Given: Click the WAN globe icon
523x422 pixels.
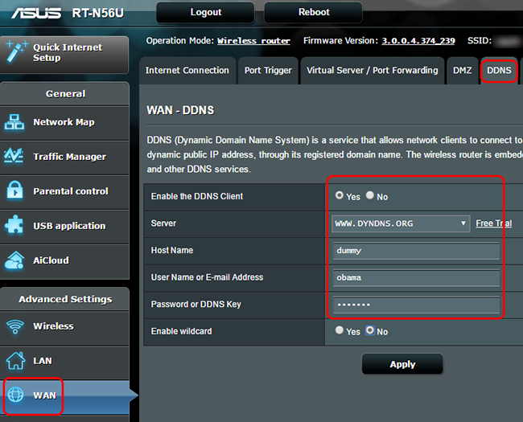Looking at the screenshot, I should point(15,395).
